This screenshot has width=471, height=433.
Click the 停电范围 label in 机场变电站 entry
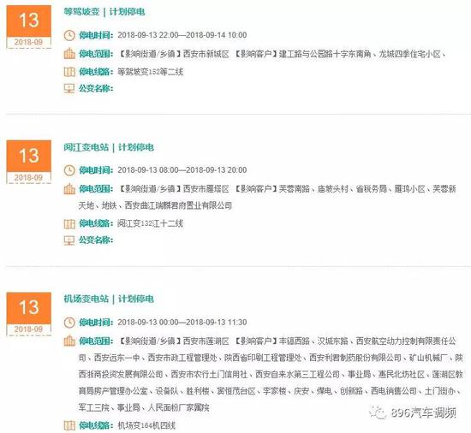click(96, 341)
